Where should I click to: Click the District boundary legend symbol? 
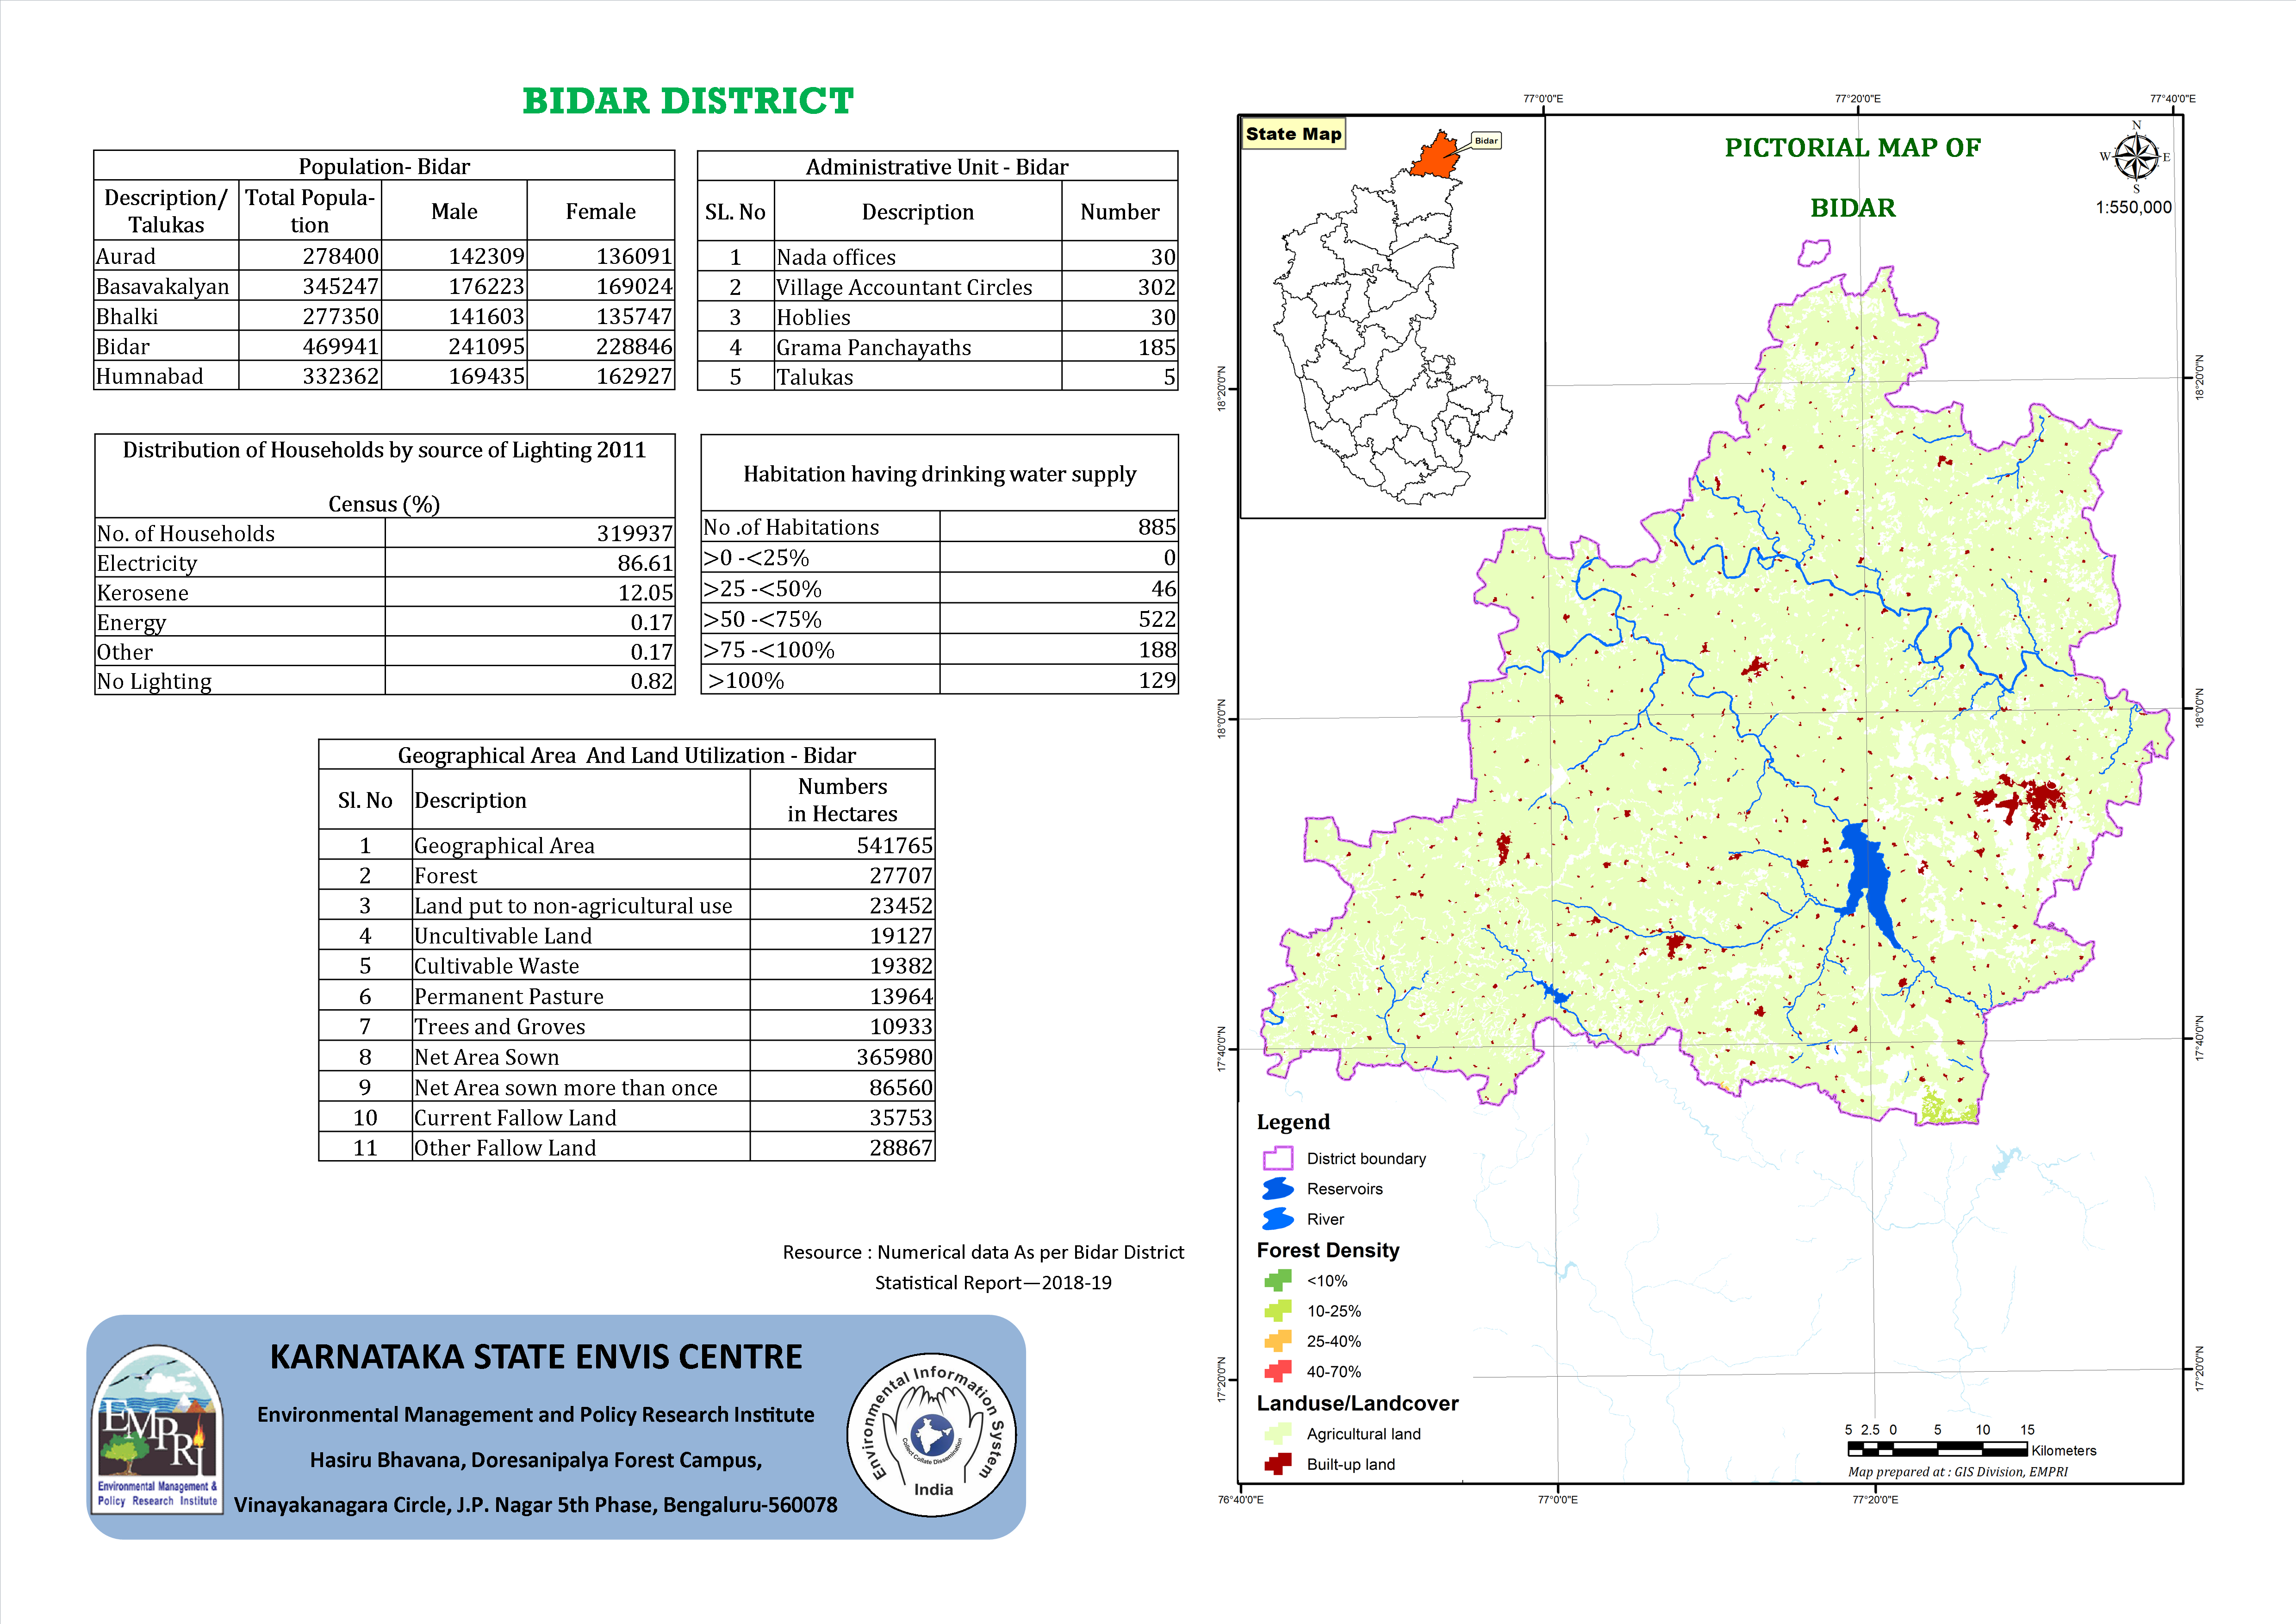(x=1277, y=1158)
